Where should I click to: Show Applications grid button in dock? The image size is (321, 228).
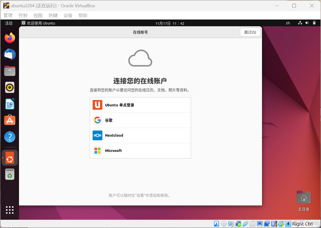click(x=10, y=210)
